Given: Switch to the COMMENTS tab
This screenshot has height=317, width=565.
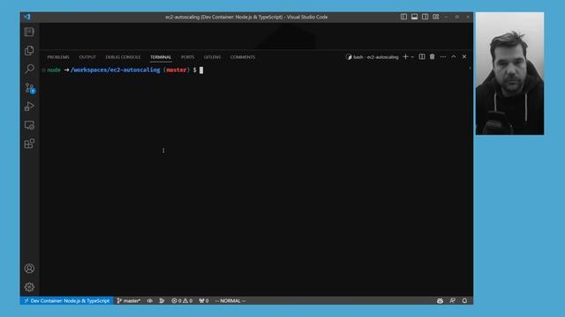Looking at the screenshot, I should pyautogui.click(x=243, y=57).
